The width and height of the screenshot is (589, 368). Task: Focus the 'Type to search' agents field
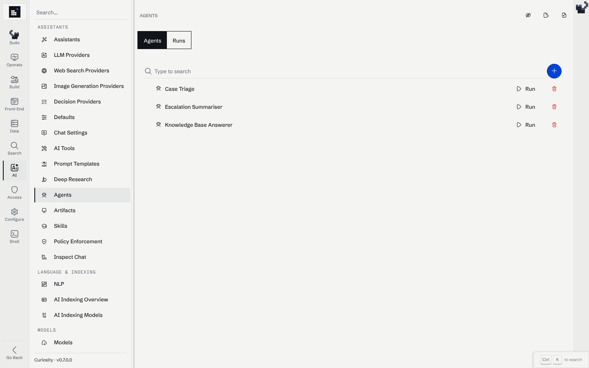tap(344, 71)
